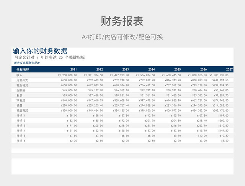
Task: Select the 营业利润 cell ¥642,073.00
Action: pos(95,85)
